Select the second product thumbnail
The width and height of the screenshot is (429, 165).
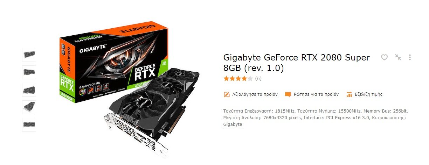(29, 72)
